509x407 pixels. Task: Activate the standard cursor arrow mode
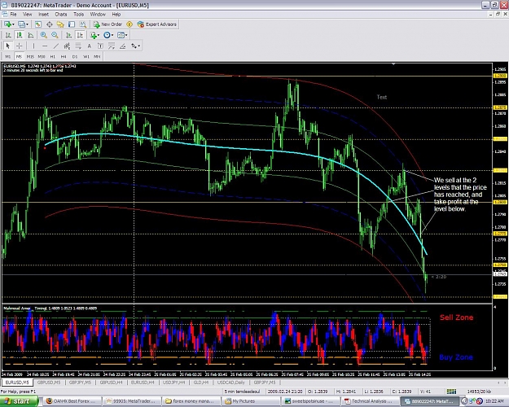click(x=8, y=46)
